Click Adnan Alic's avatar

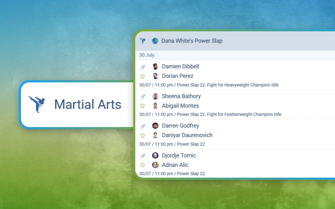155,165
